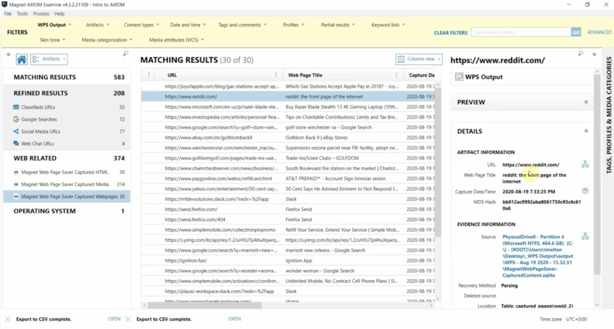Open row selector column options
Image resolution: width=614 pixels, height=329 pixels.
click(x=149, y=75)
